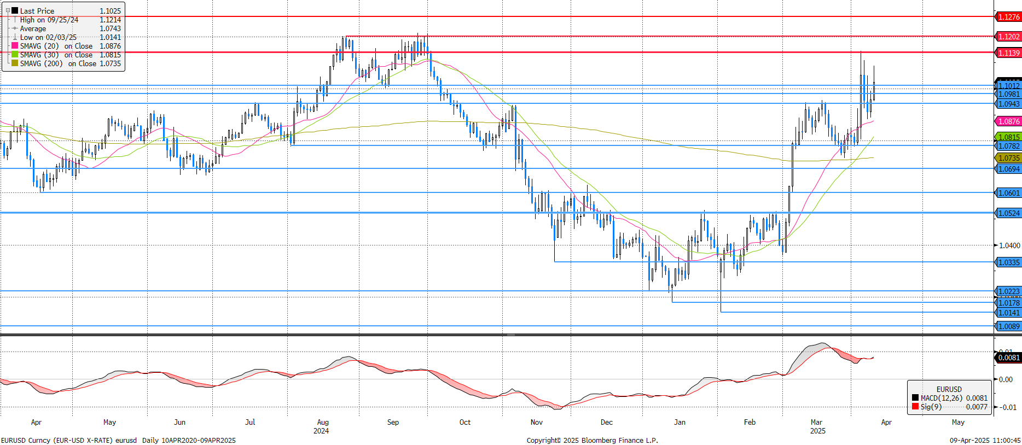
Task: Click the Nov month label on time axis
Action: (537, 422)
